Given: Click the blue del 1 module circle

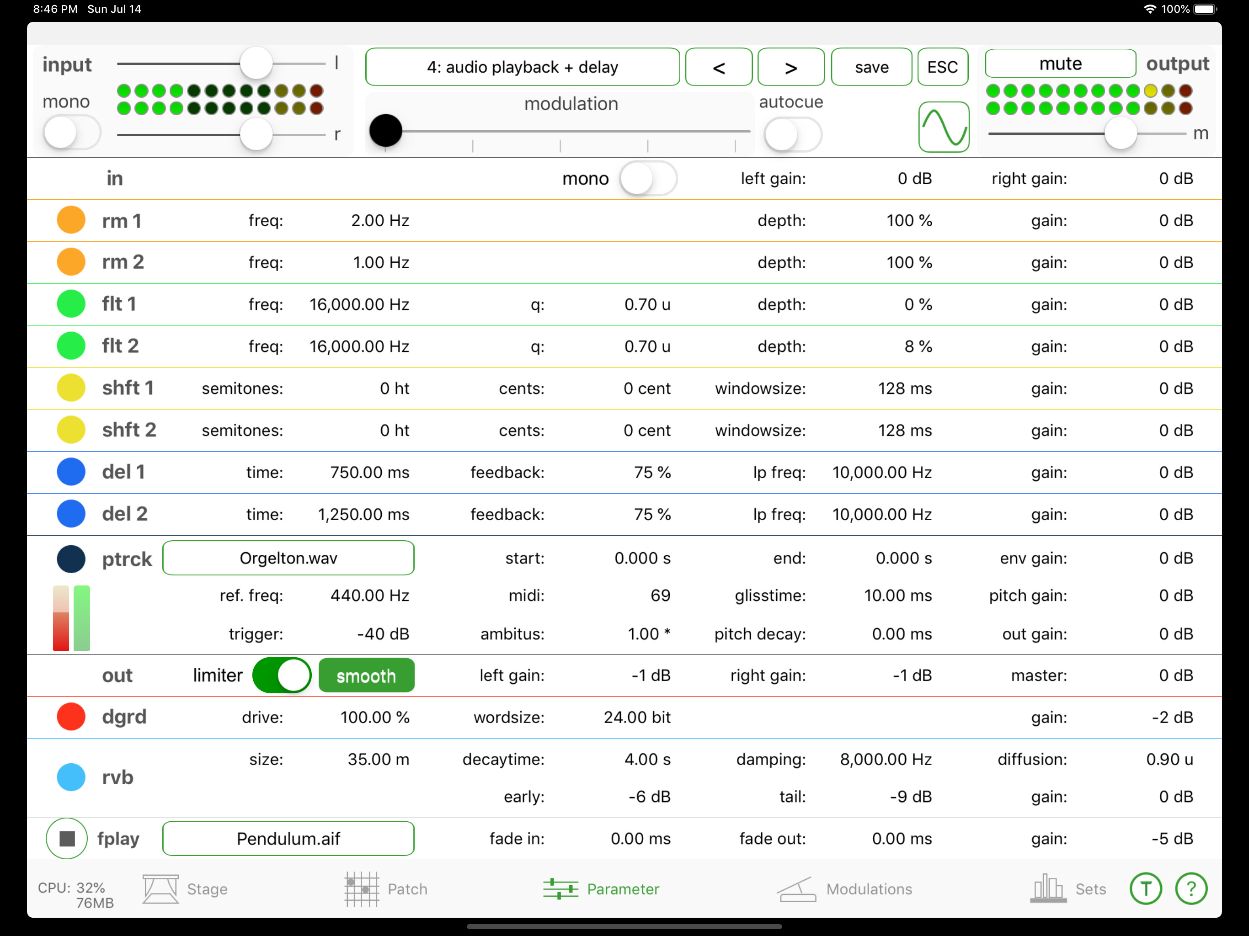Looking at the screenshot, I should [x=71, y=472].
